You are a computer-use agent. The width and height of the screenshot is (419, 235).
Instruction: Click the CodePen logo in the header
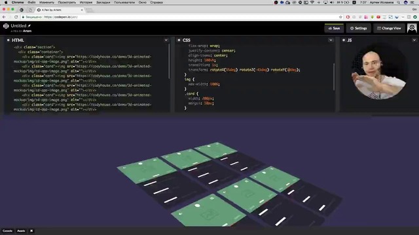pyautogui.click(x=6, y=26)
